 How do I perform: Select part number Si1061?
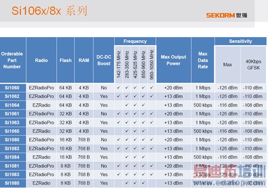[12, 114]
